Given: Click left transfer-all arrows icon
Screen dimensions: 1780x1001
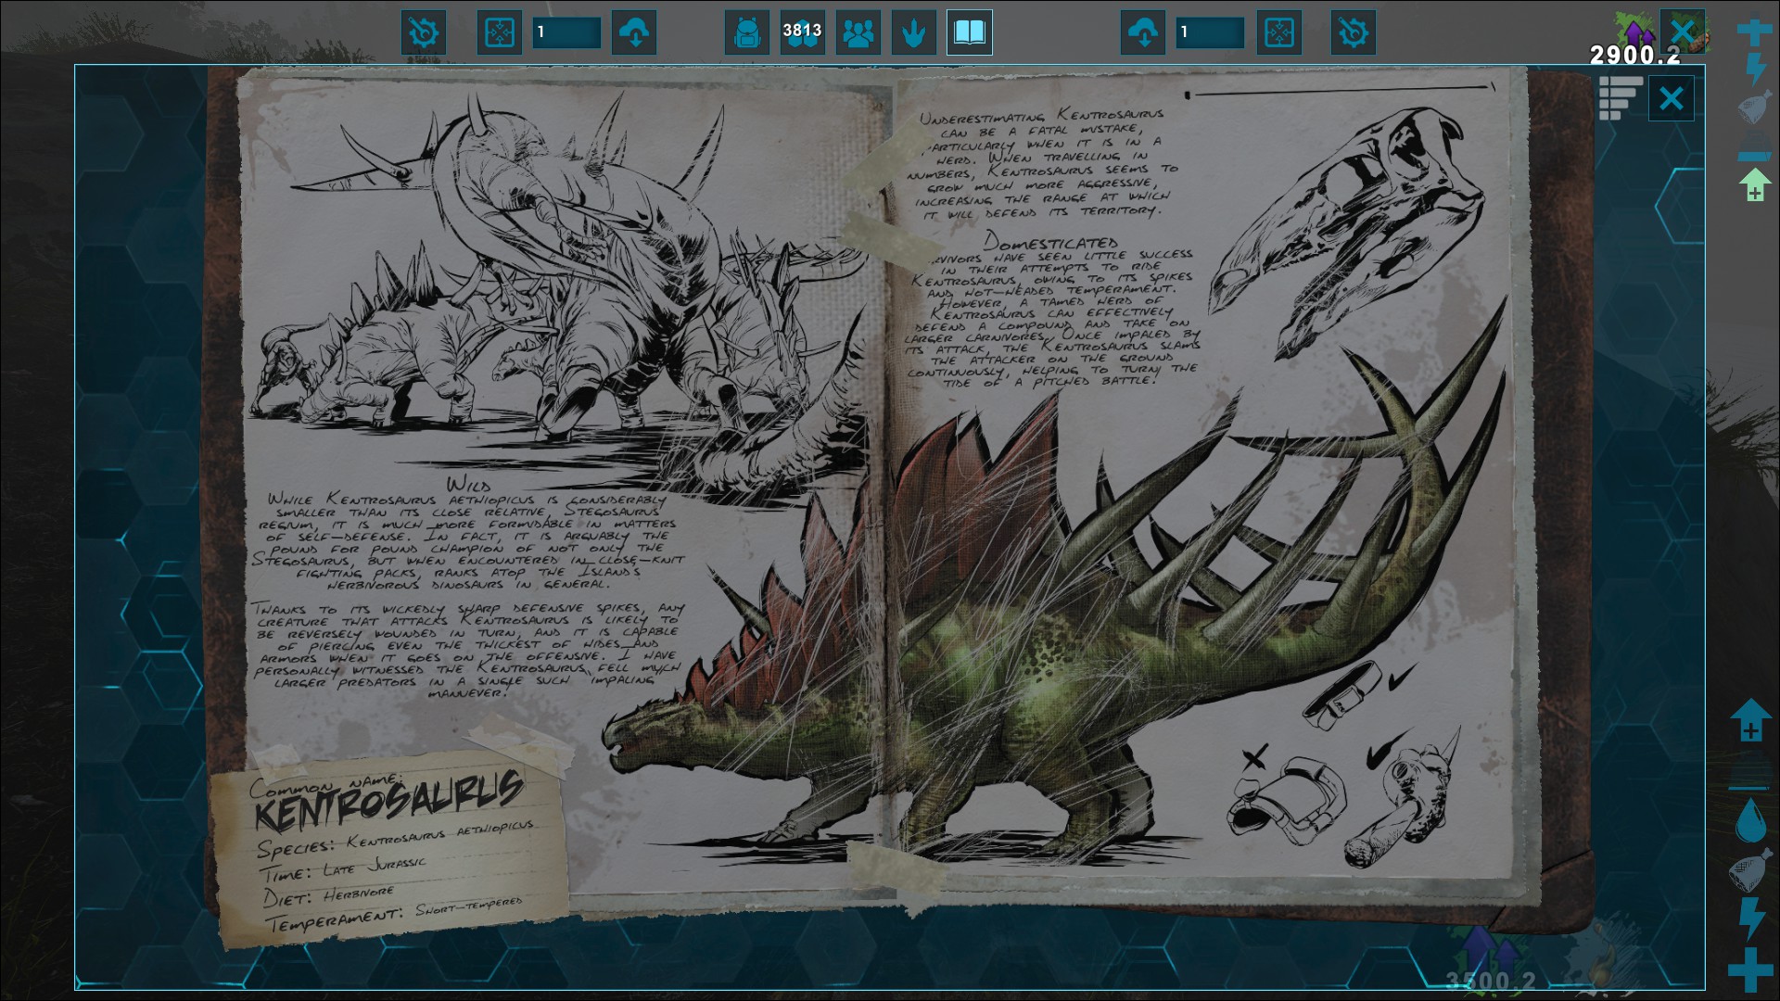Looking at the screenshot, I should (x=500, y=32).
